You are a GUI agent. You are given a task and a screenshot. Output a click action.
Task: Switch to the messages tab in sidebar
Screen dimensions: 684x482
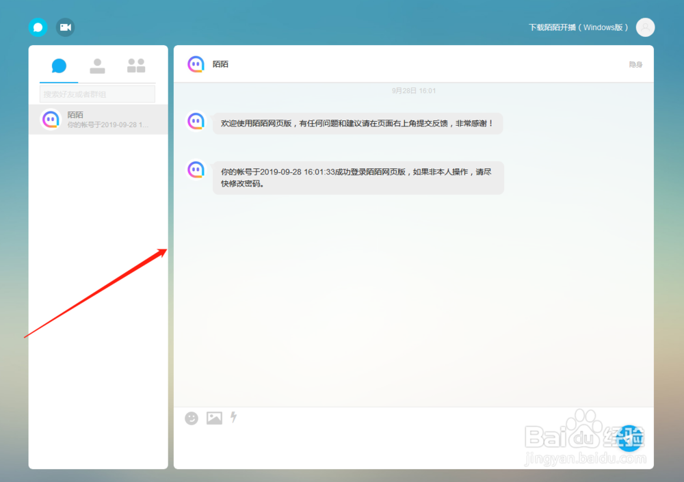click(59, 66)
